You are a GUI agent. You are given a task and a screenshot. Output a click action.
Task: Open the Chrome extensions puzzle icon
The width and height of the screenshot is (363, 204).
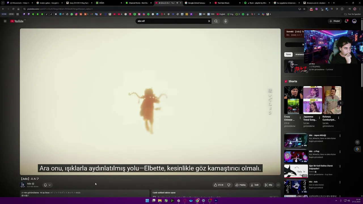pyautogui.click(x=342, y=9)
